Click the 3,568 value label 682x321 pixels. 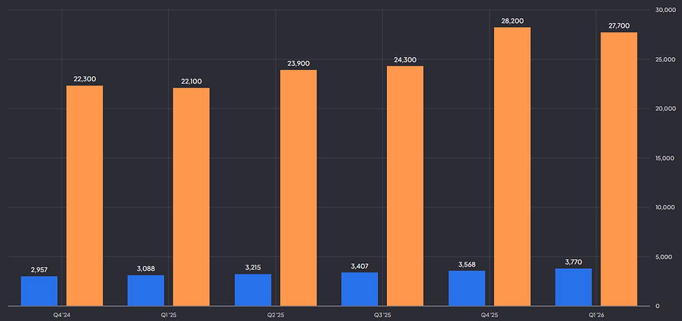[467, 264]
